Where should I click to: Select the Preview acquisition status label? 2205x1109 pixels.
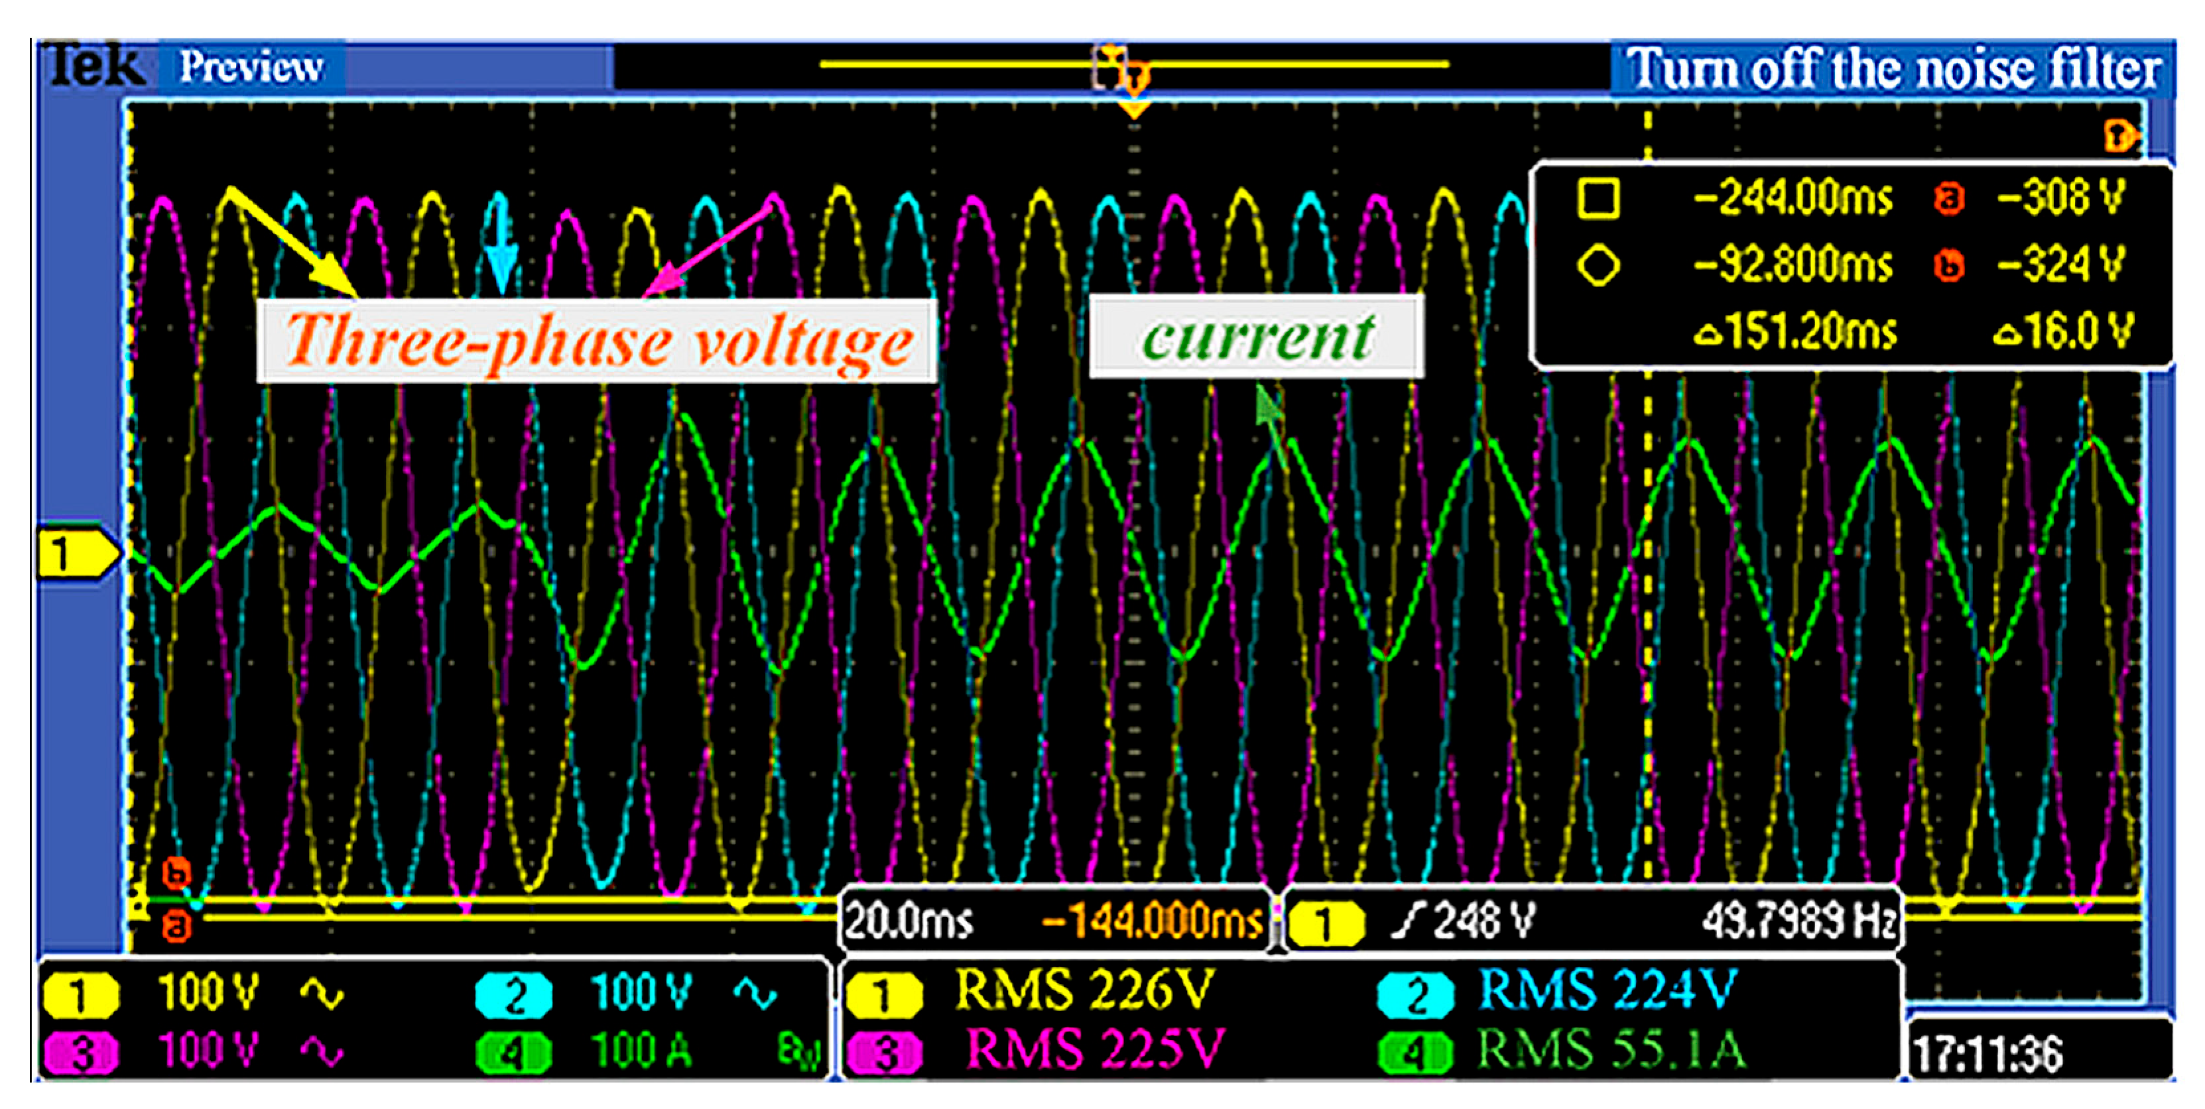pos(251,68)
